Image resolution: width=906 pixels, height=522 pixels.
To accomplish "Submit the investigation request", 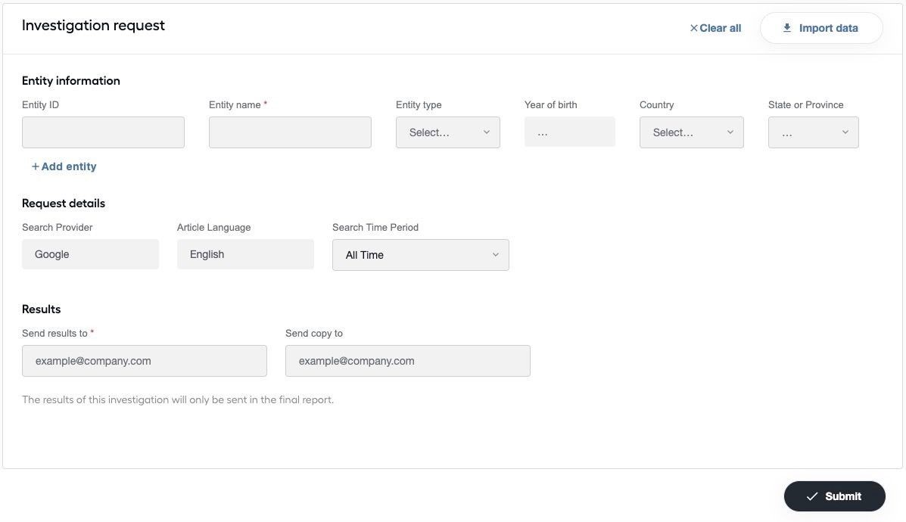I will click(834, 496).
